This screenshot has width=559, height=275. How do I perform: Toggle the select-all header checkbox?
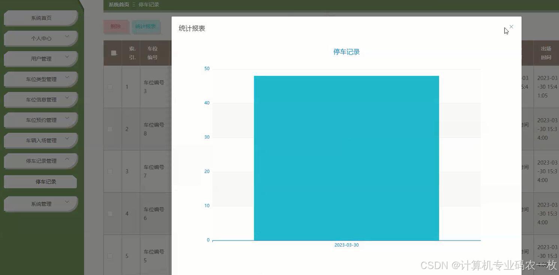(x=114, y=53)
